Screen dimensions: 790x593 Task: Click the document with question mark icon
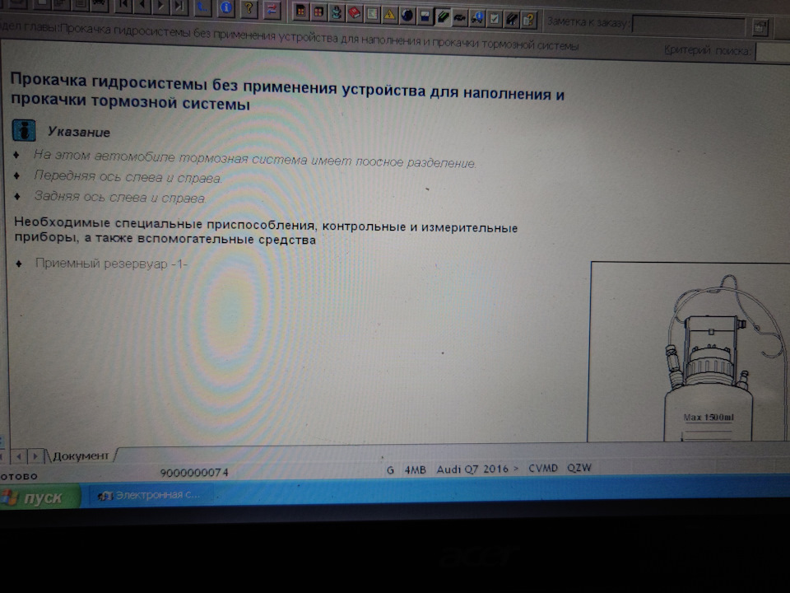point(528,20)
